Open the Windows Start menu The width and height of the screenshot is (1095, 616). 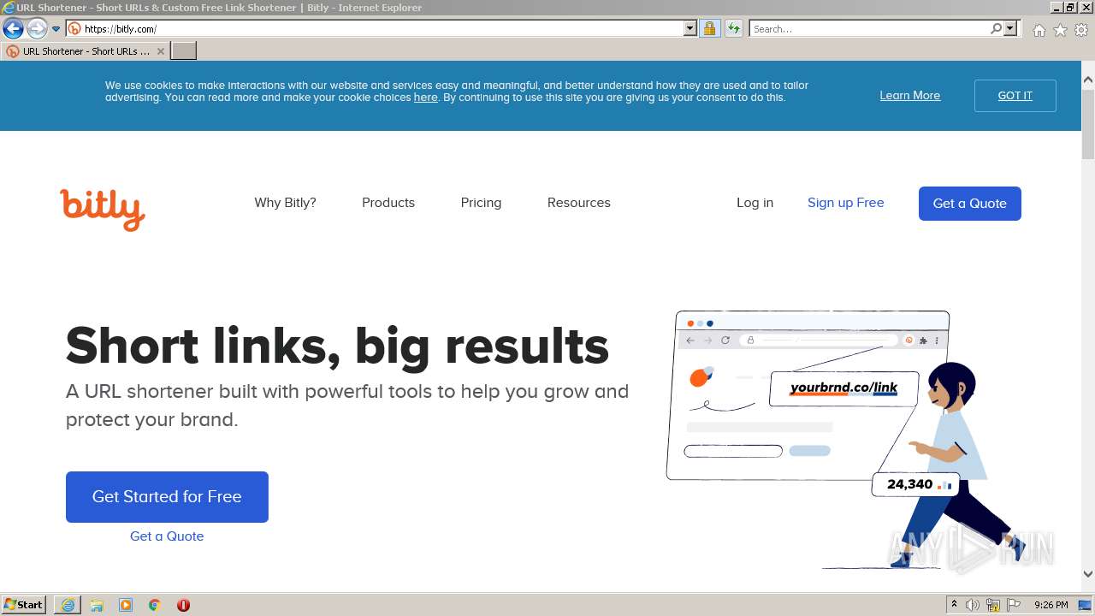[x=24, y=605]
